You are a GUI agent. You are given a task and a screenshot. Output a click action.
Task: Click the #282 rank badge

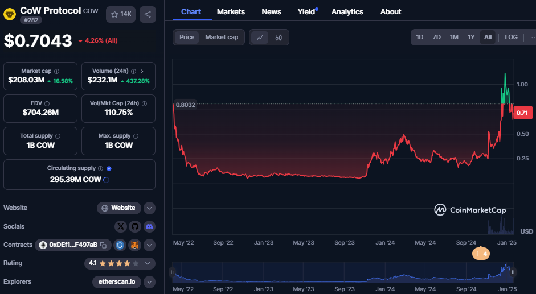click(x=31, y=20)
